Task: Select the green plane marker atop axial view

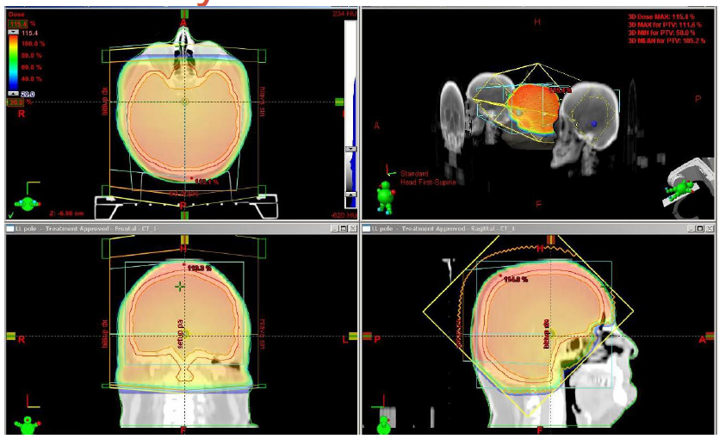Action: point(183,12)
